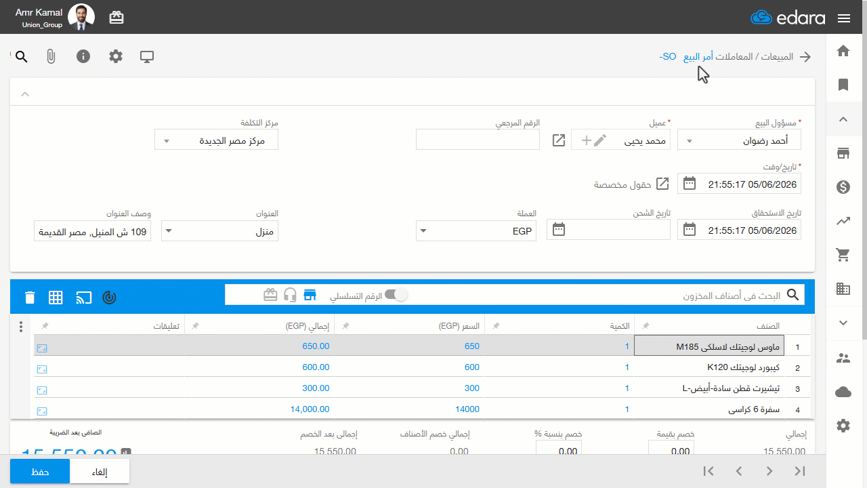Open the hamburger main menu
867x488 pixels.
(844, 18)
